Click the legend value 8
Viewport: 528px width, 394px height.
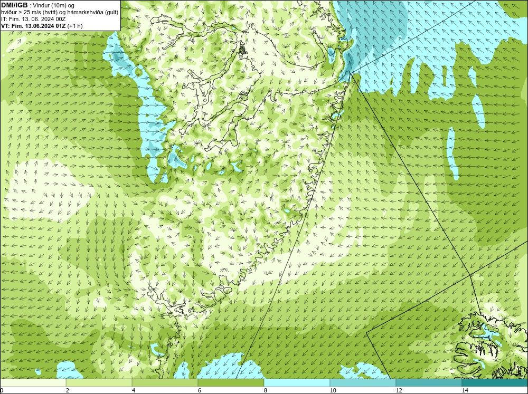(266, 390)
